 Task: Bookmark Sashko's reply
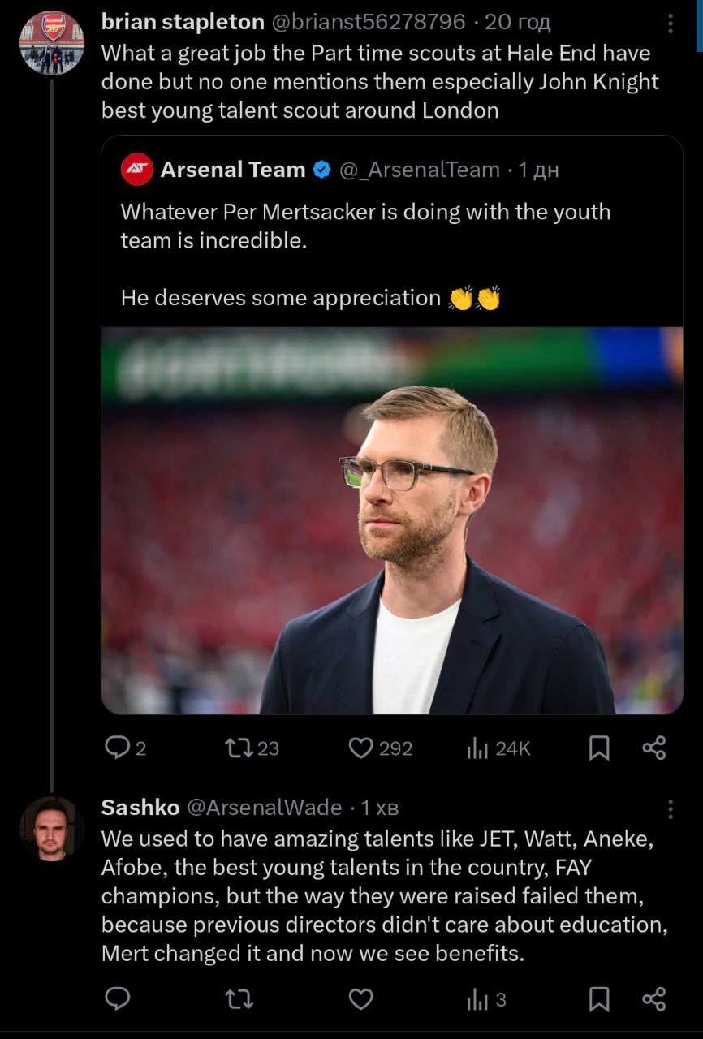pos(598,999)
